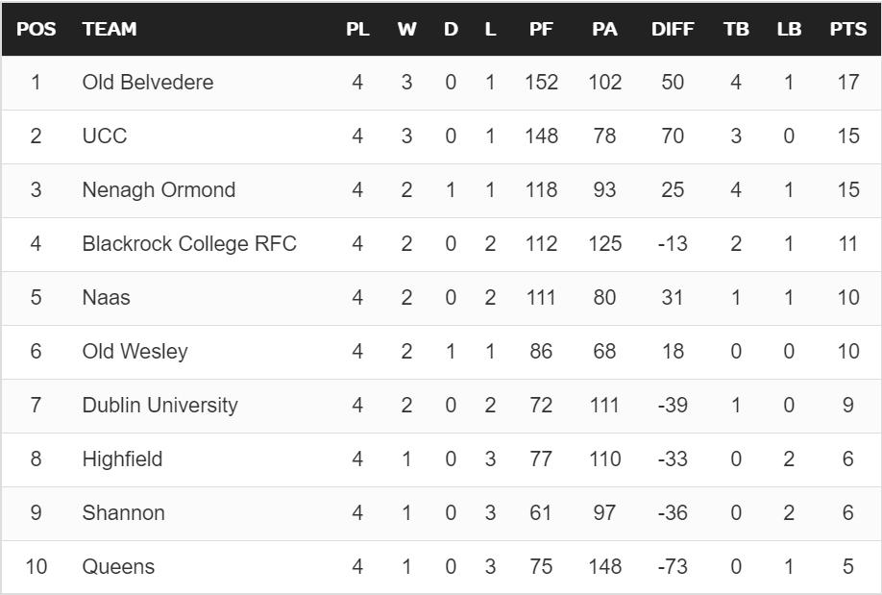
Task: Click the Highfield team name
Action: click(122, 459)
